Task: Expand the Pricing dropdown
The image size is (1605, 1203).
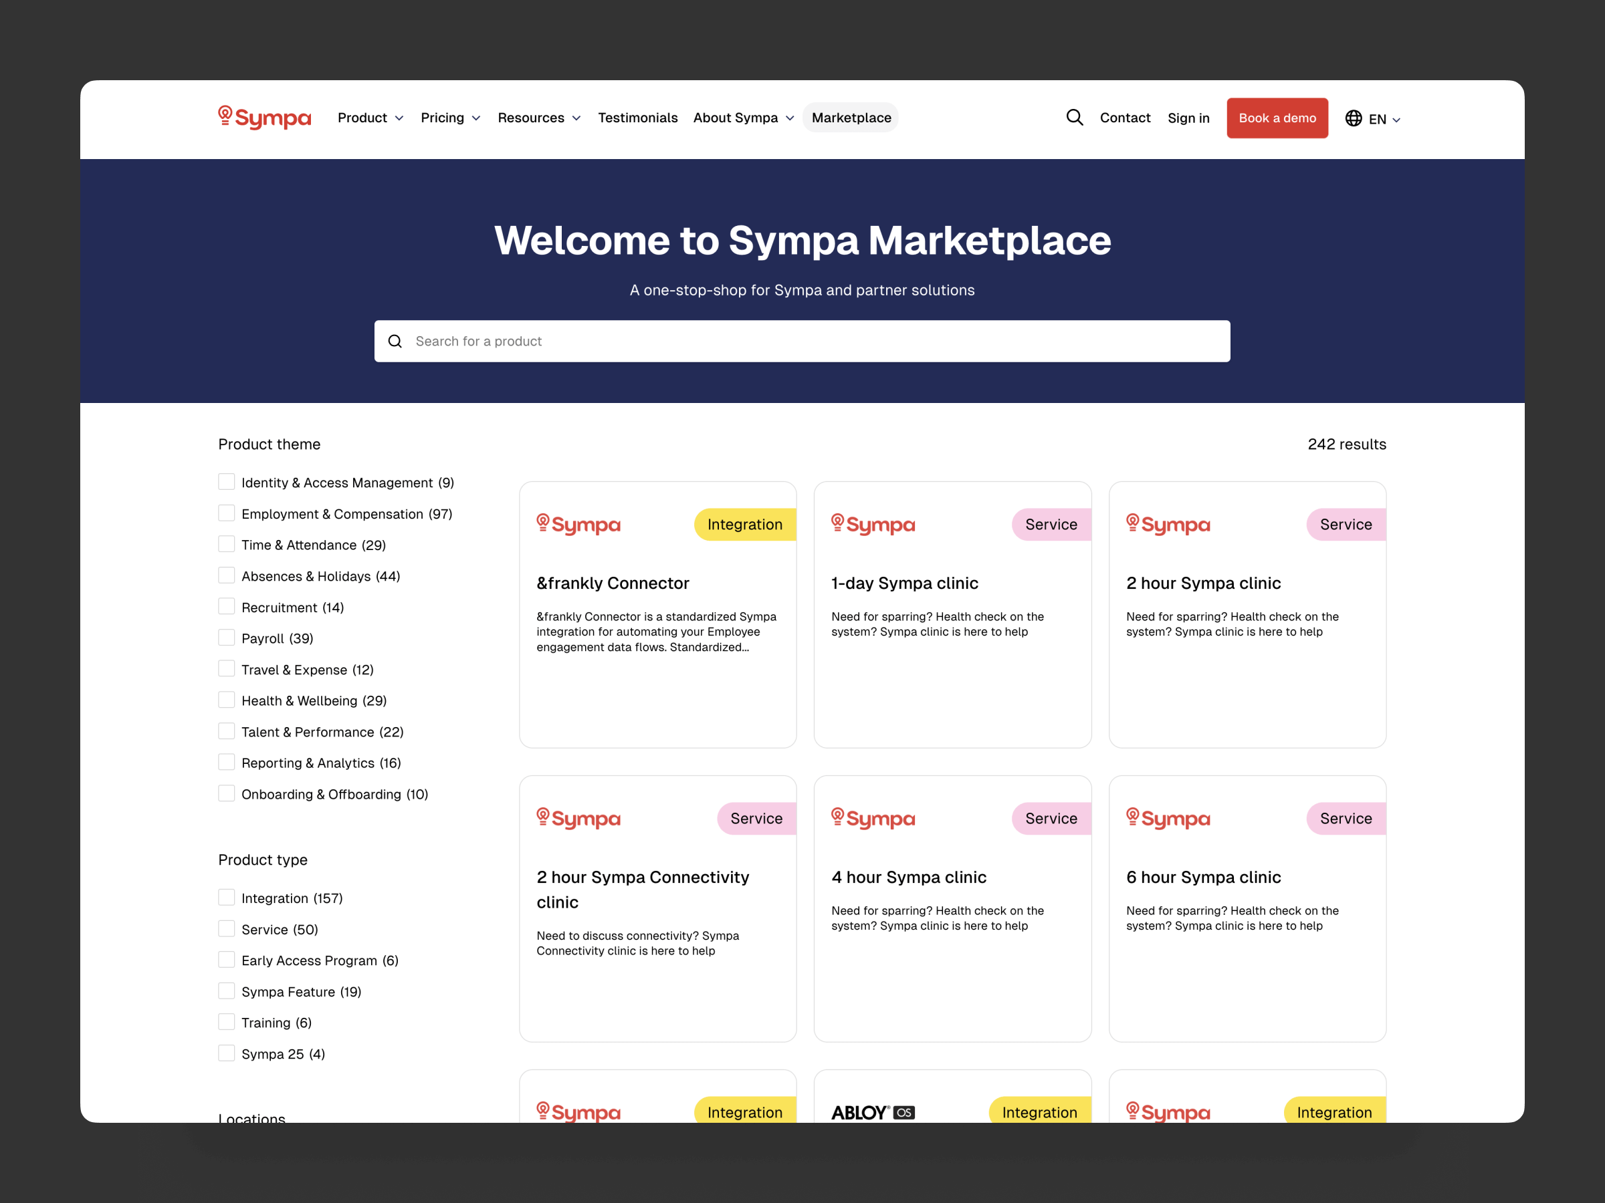Action: [x=451, y=118]
